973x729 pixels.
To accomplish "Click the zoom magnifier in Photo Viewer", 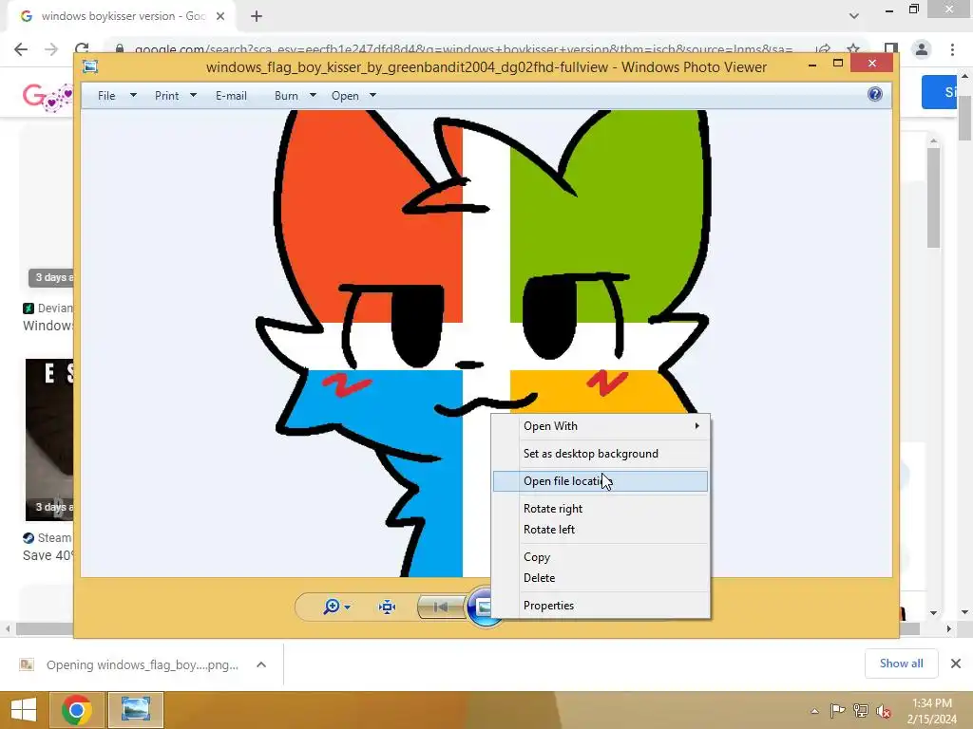I will click(332, 607).
